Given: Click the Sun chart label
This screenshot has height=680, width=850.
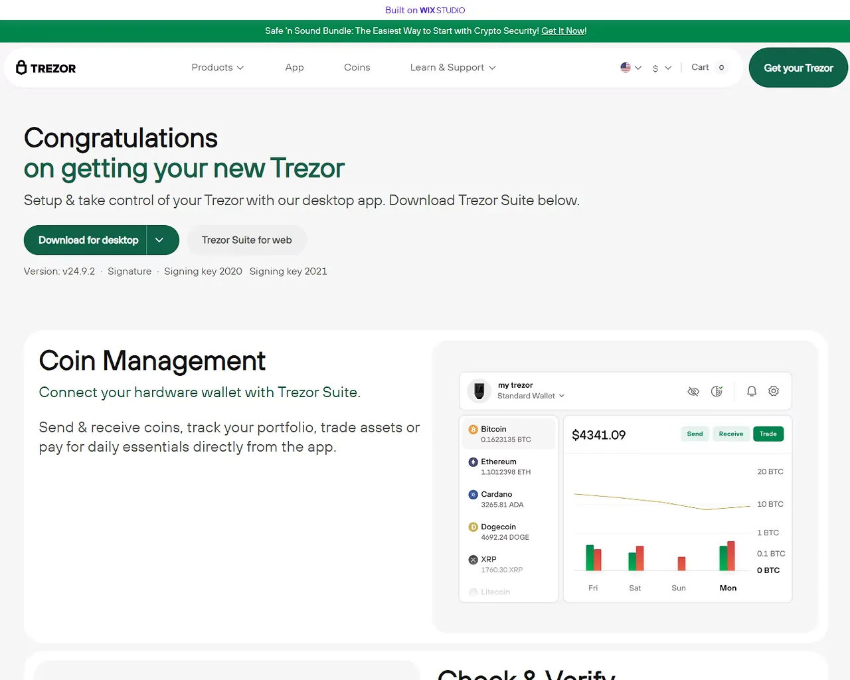Looking at the screenshot, I should click(679, 588).
